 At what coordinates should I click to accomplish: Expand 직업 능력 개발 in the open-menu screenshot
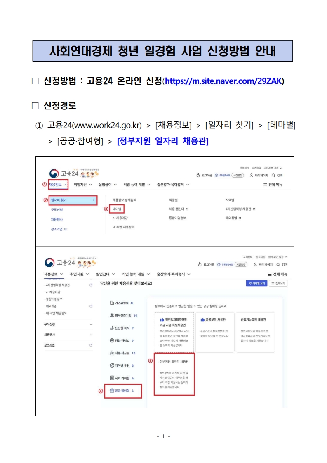coord(137,185)
